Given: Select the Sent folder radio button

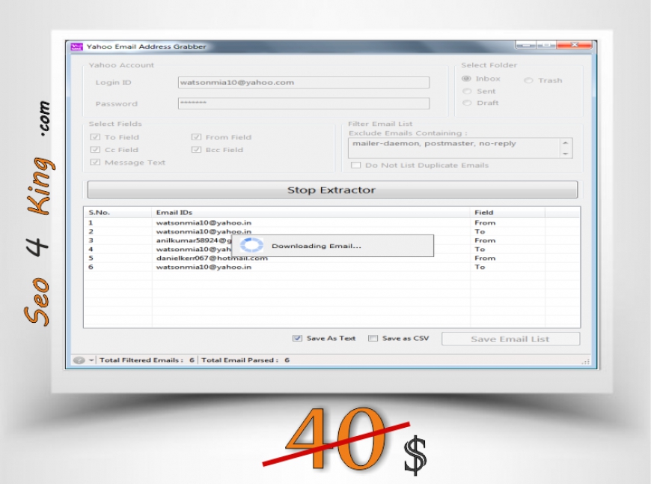Looking at the screenshot, I should pos(467,91).
